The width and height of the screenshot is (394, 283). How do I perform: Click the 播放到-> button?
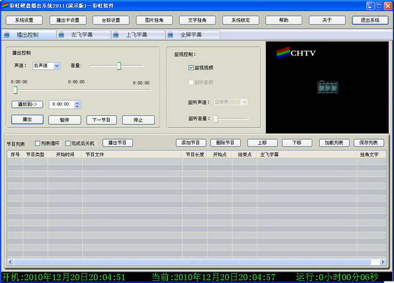tap(28, 105)
